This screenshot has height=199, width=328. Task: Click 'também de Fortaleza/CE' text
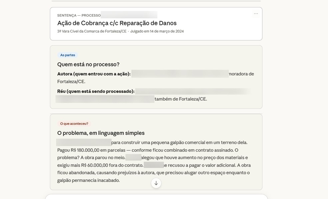pos(180,99)
